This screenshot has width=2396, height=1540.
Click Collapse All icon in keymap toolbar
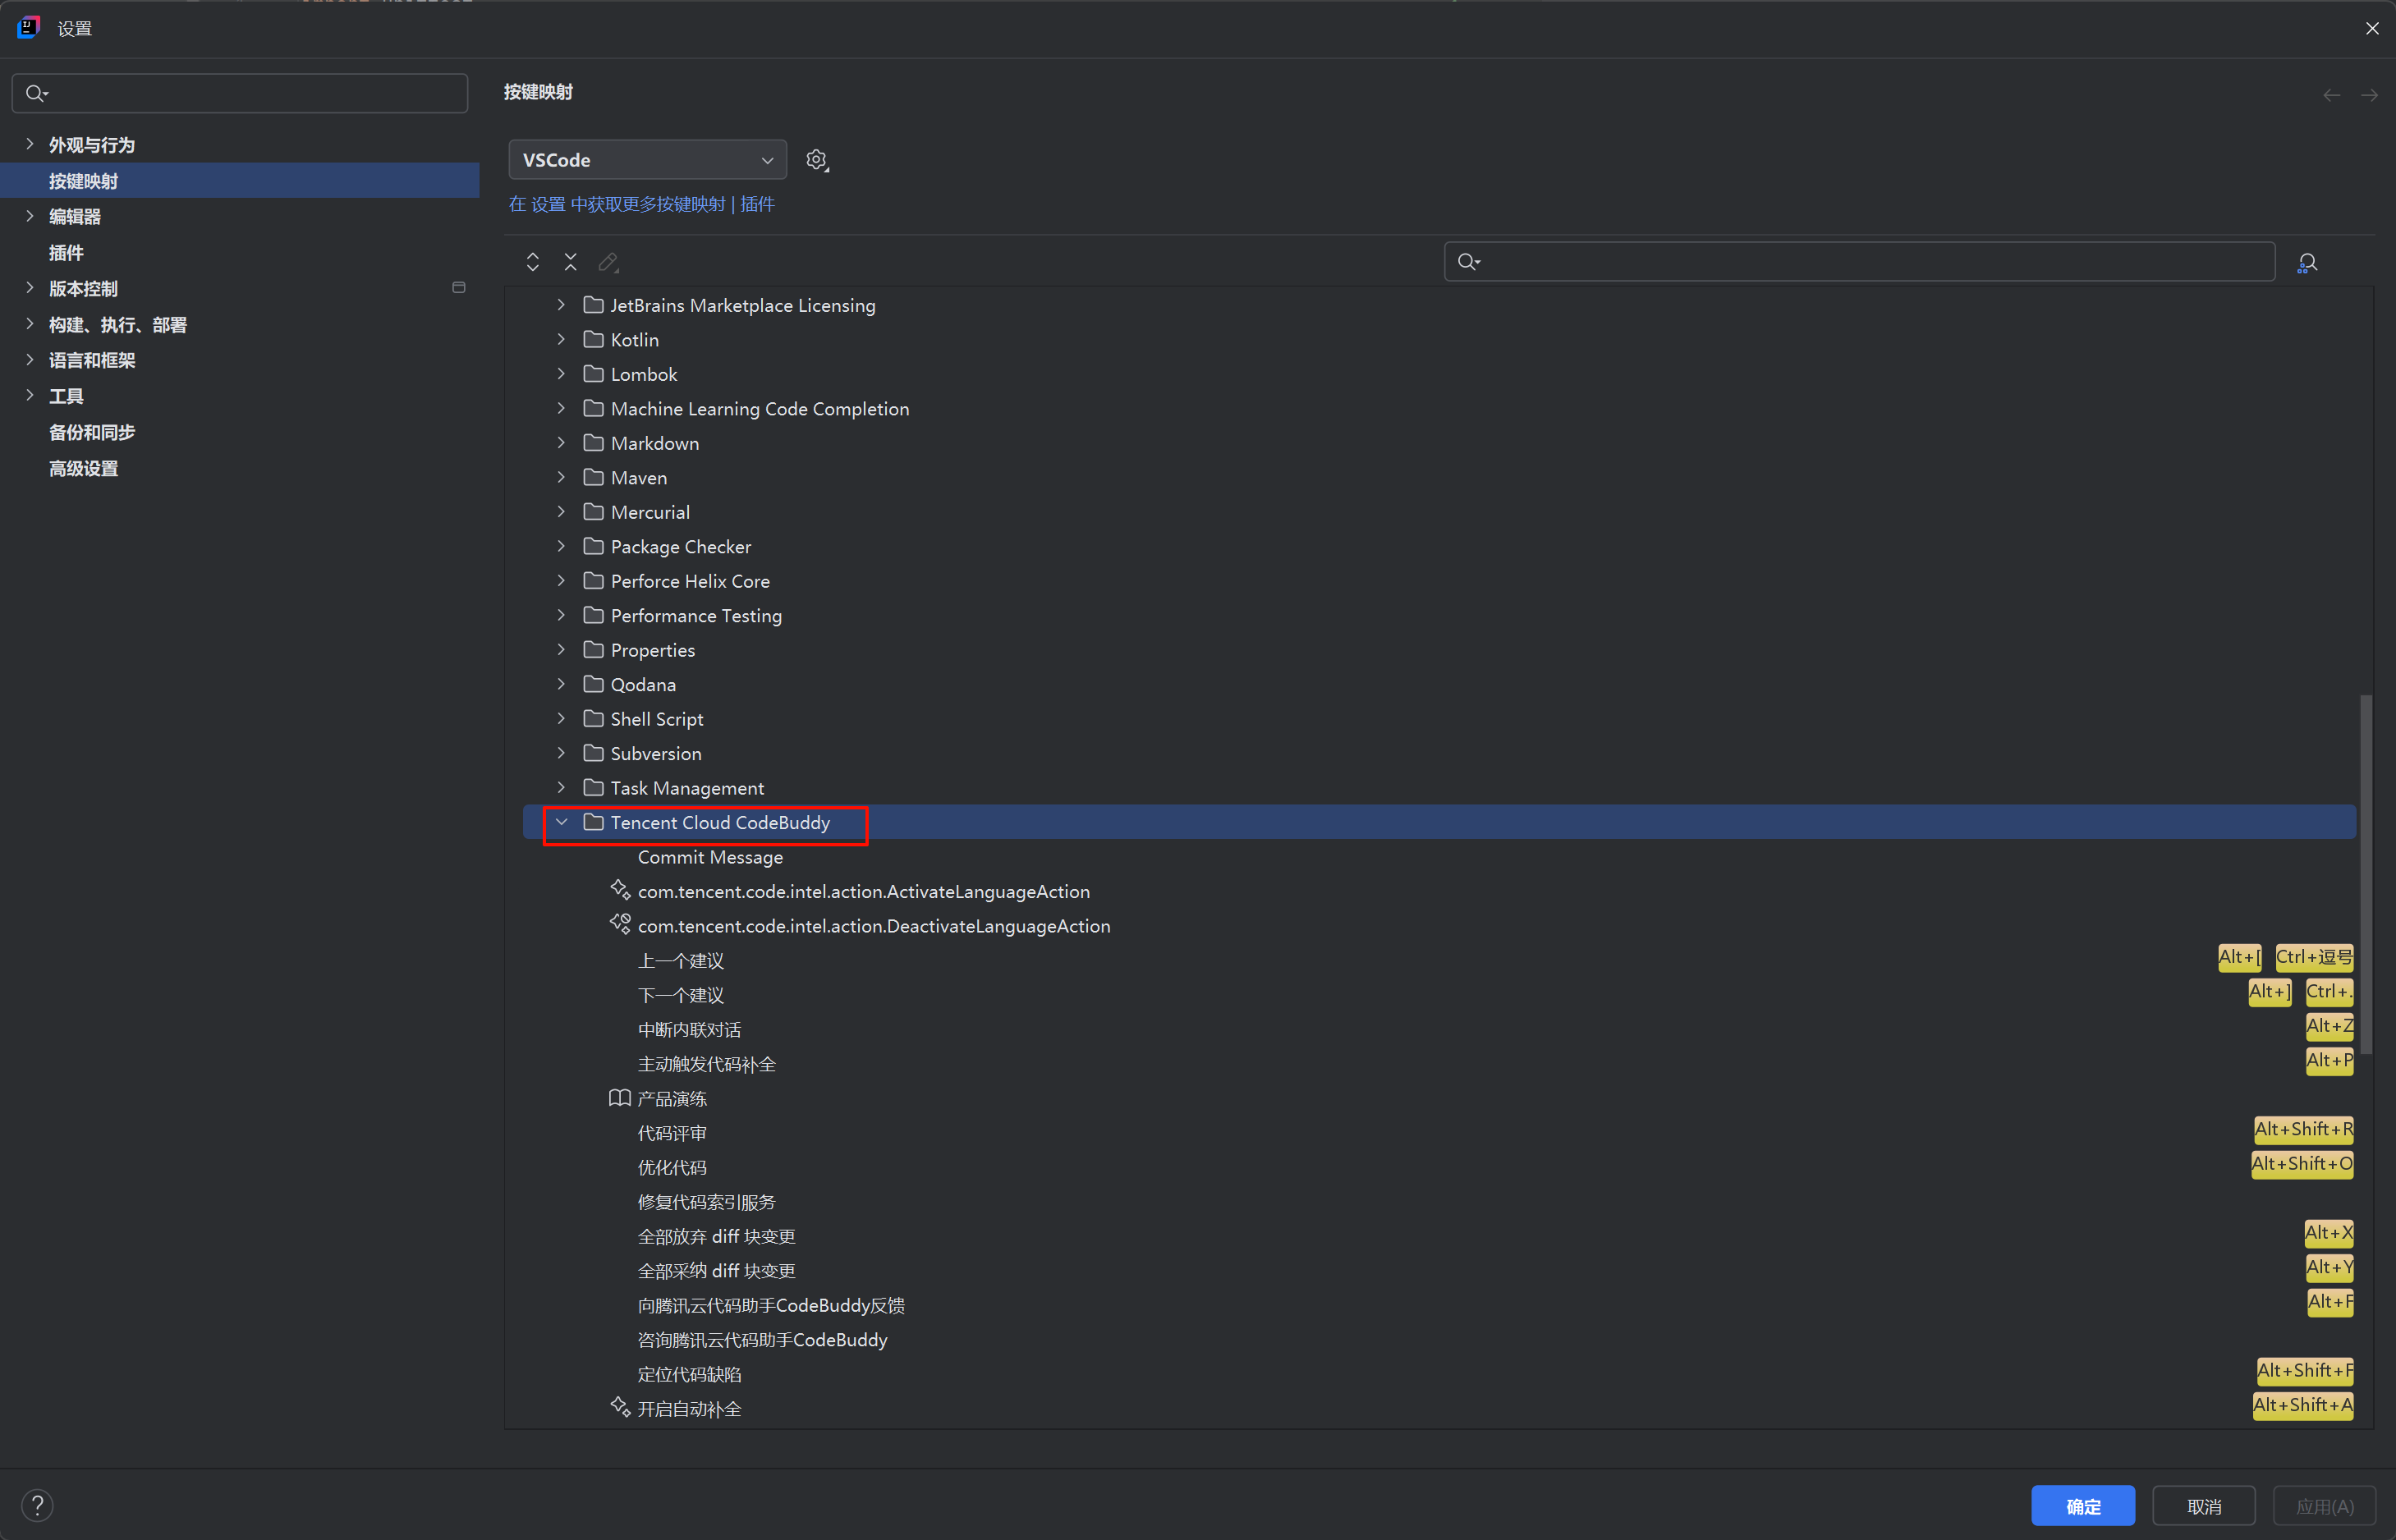pyautogui.click(x=570, y=262)
